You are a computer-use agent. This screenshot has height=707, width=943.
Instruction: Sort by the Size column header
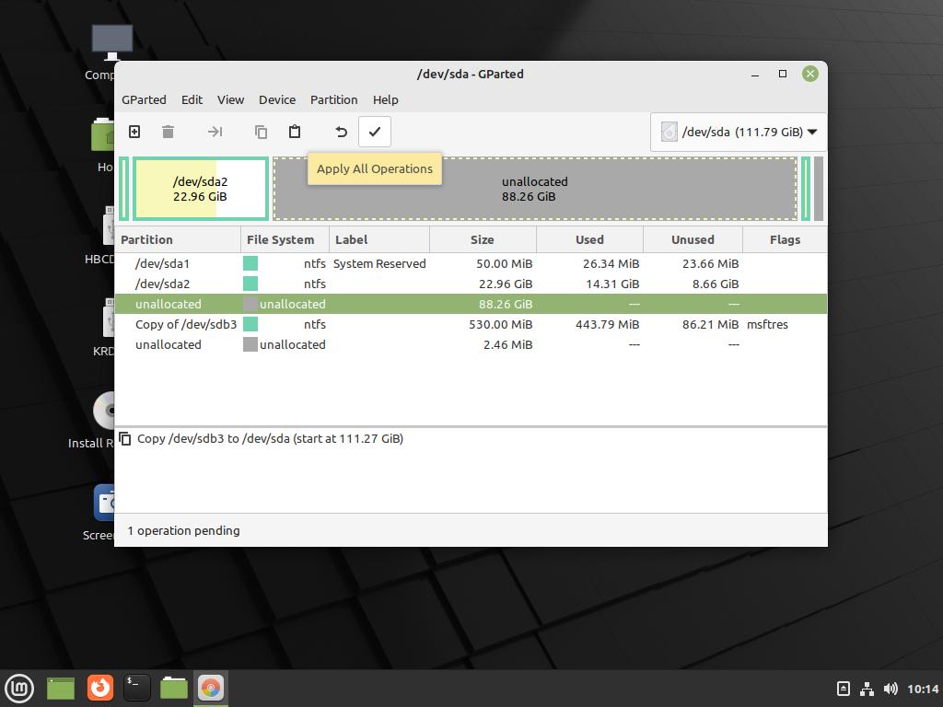[482, 239]
